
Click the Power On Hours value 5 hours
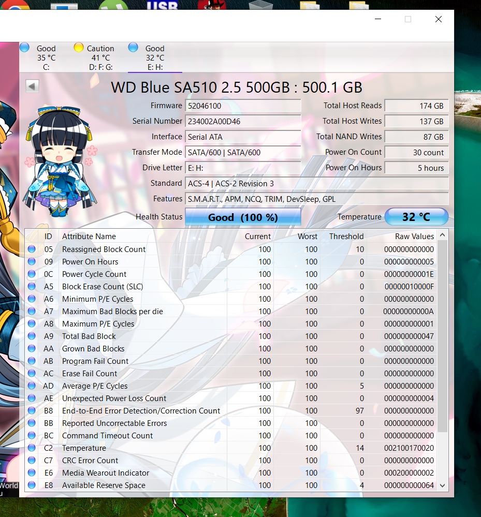416,168
